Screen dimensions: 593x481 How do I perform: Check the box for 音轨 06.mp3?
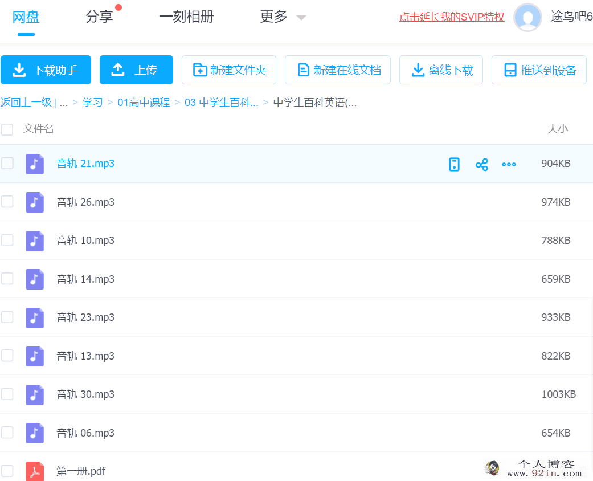point(7,433)
